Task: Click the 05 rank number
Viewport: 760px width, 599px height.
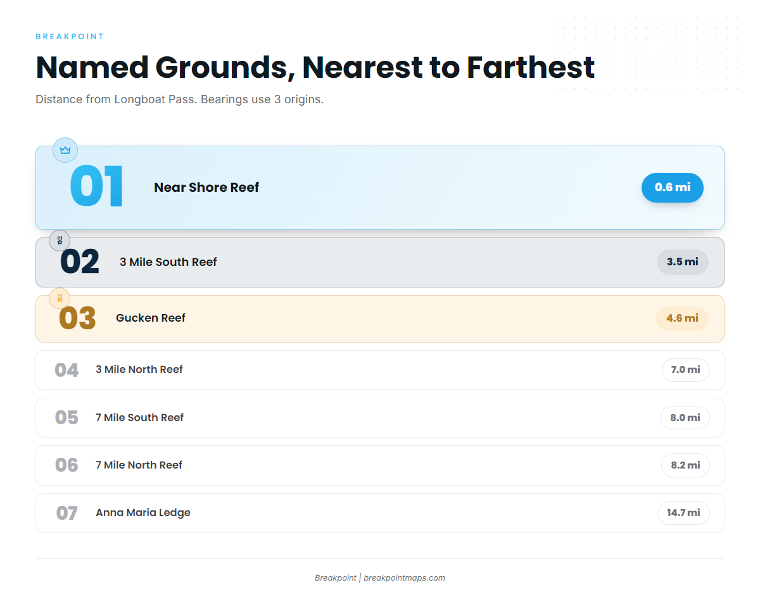Action: [66, 418]
